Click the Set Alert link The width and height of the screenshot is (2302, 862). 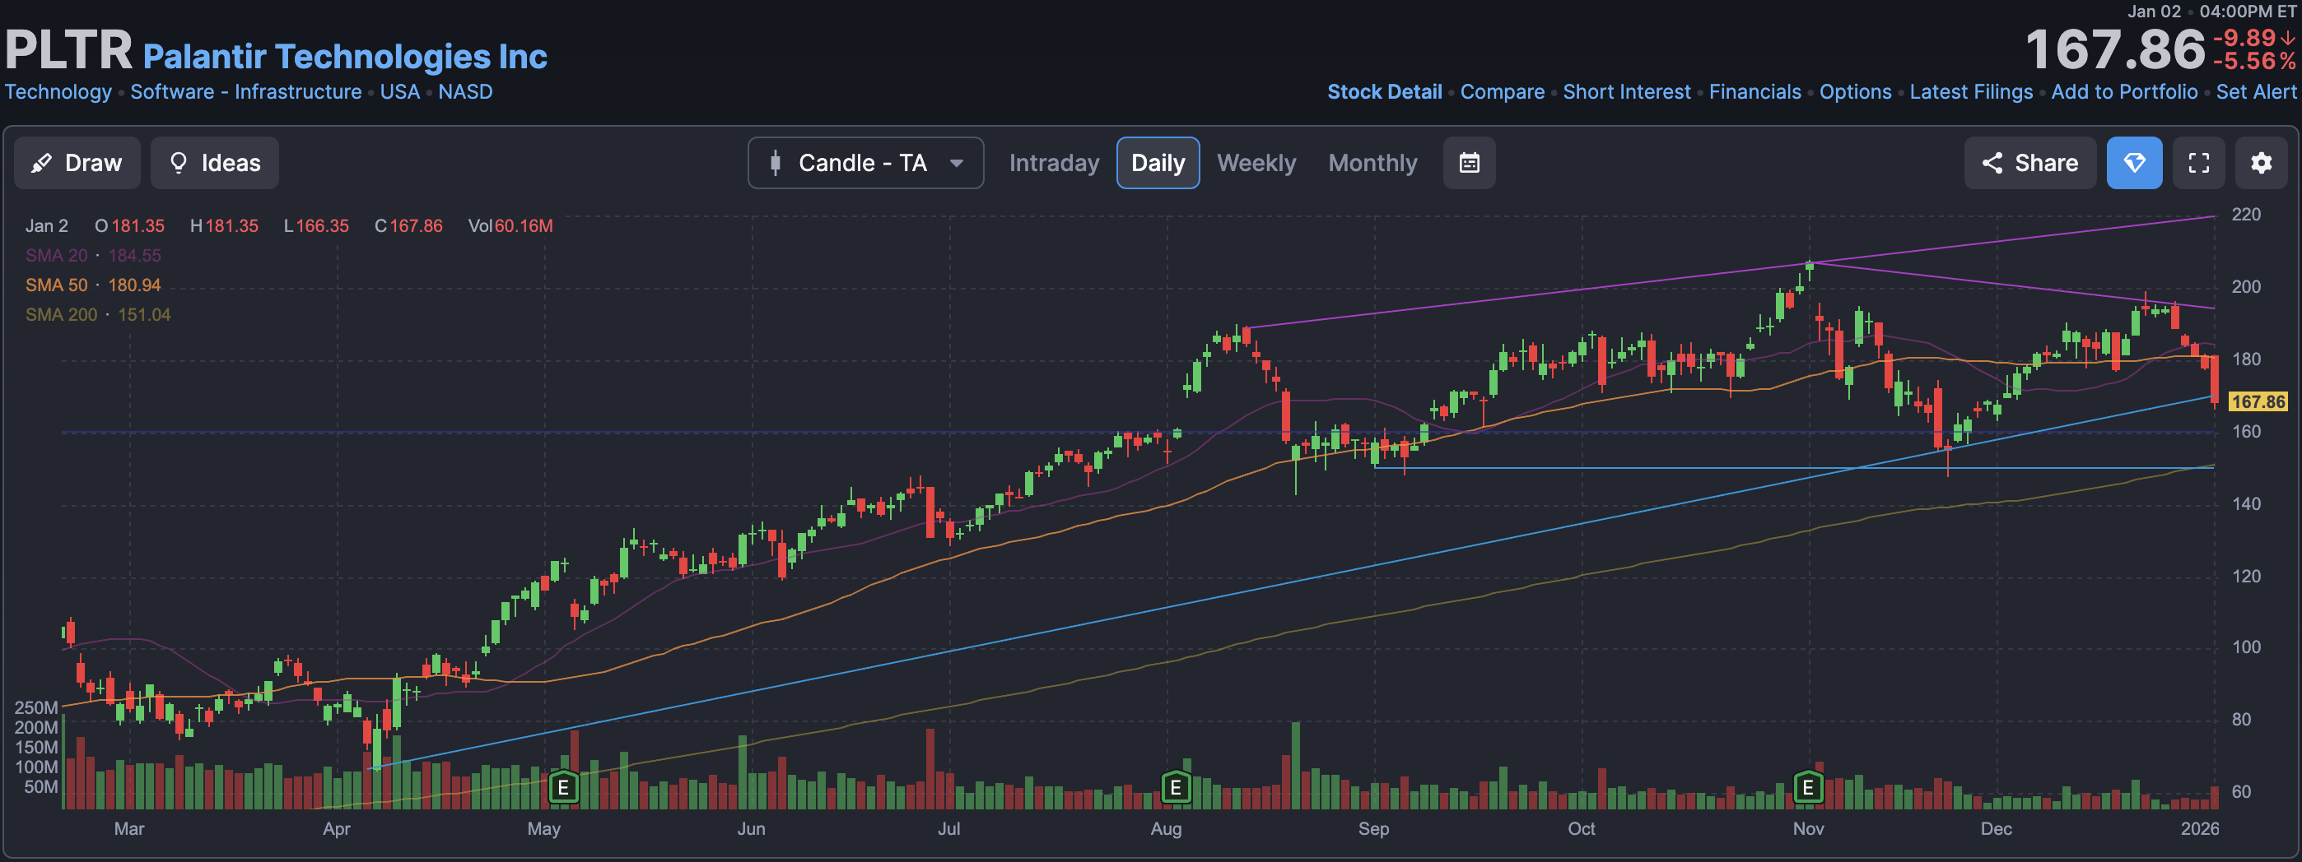click(2256, 92)
